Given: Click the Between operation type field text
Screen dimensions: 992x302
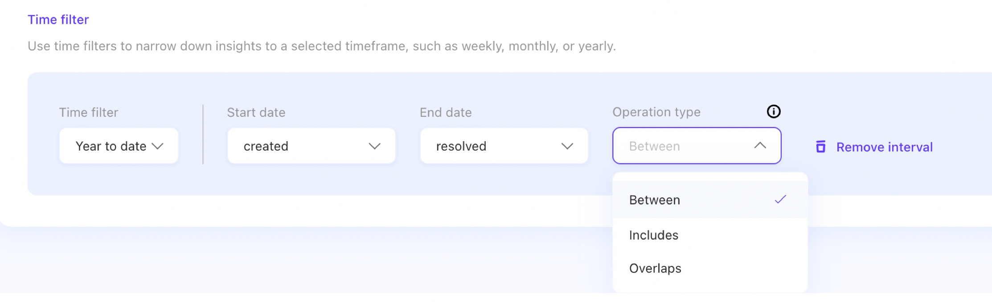Looking at the screenshot, I should 655,146.
